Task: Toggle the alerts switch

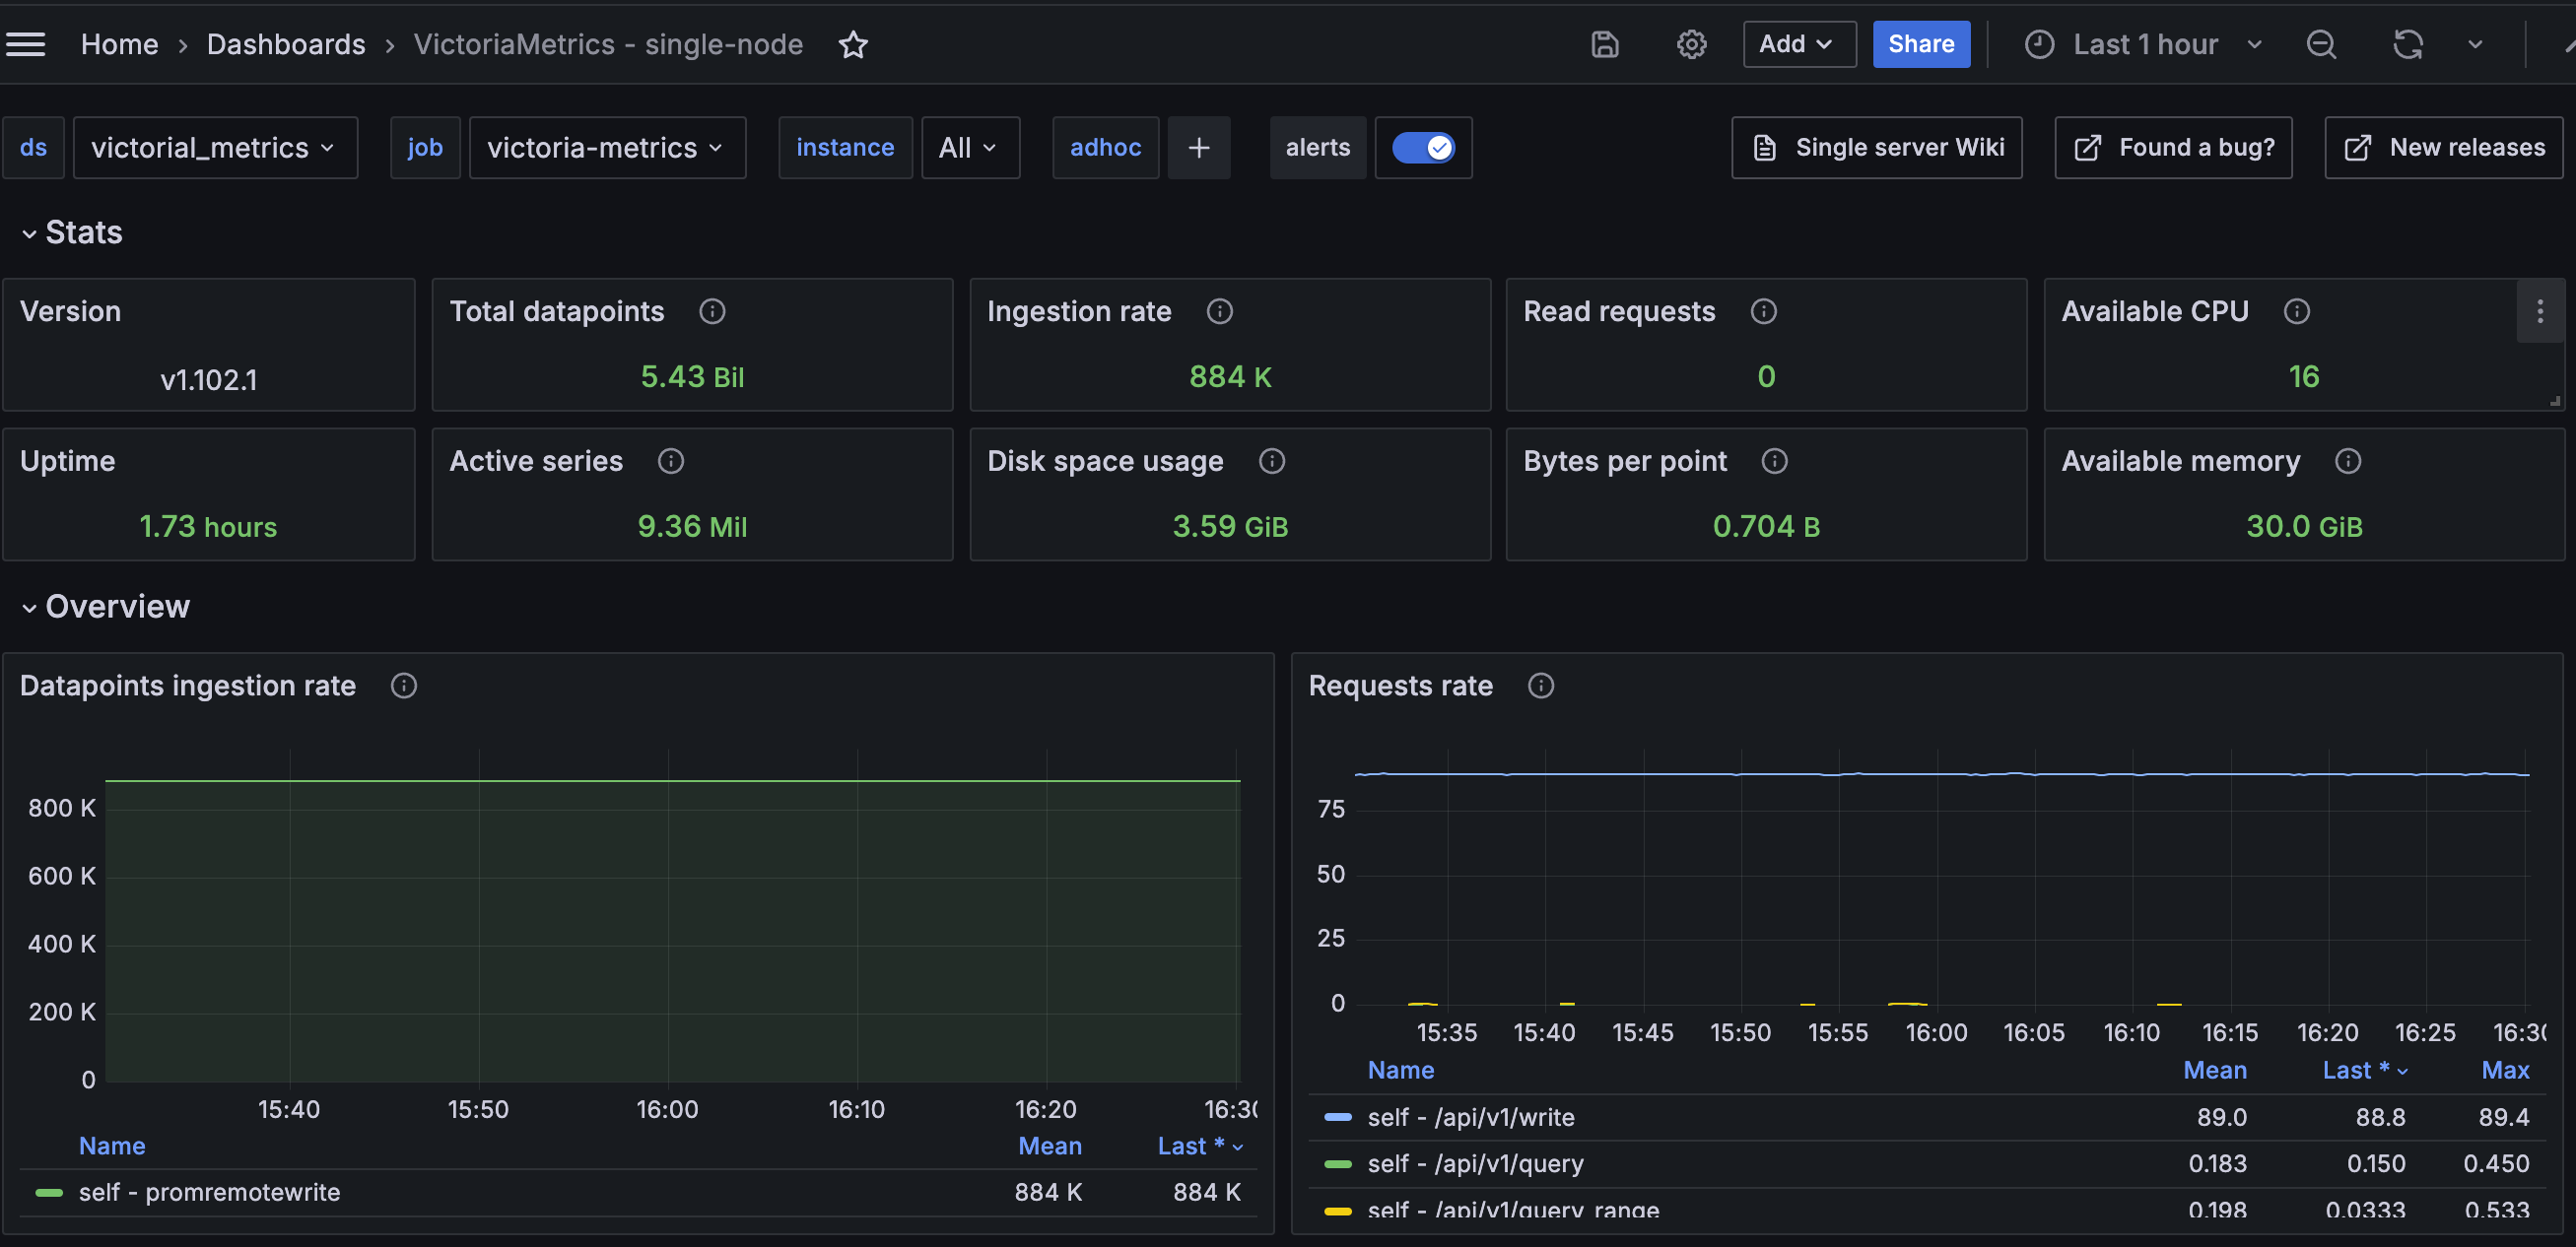Action: [x=1423, y=148]
